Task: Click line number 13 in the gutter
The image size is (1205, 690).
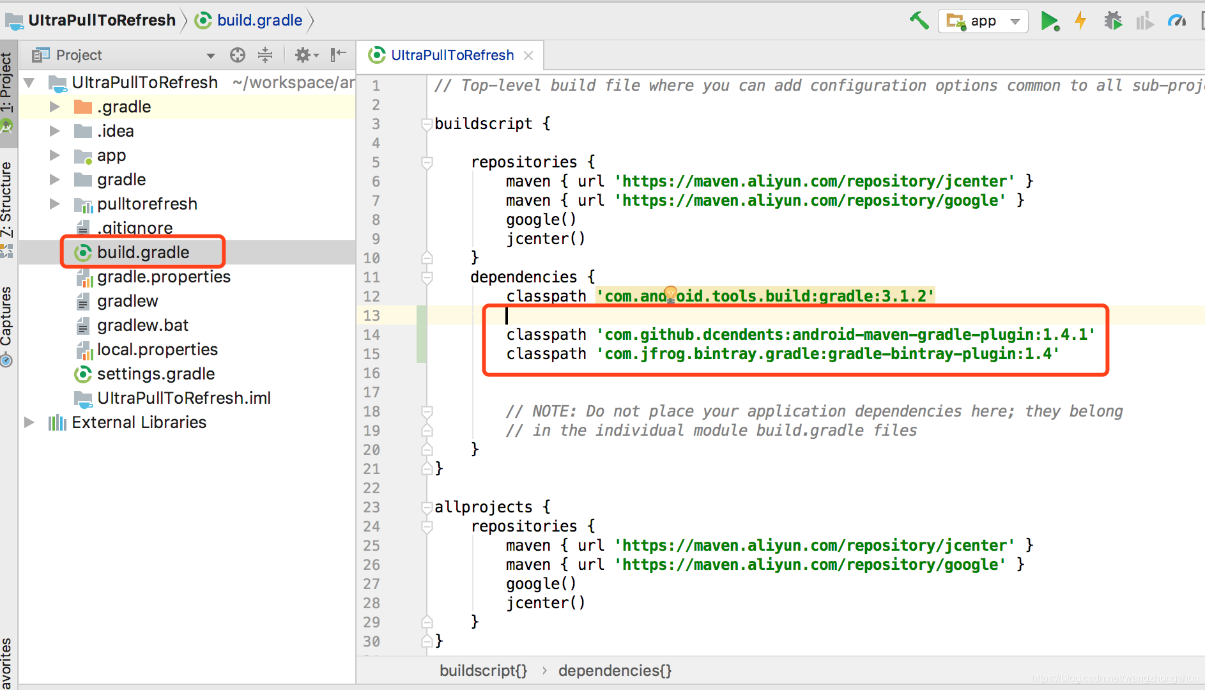Action: 371,316
